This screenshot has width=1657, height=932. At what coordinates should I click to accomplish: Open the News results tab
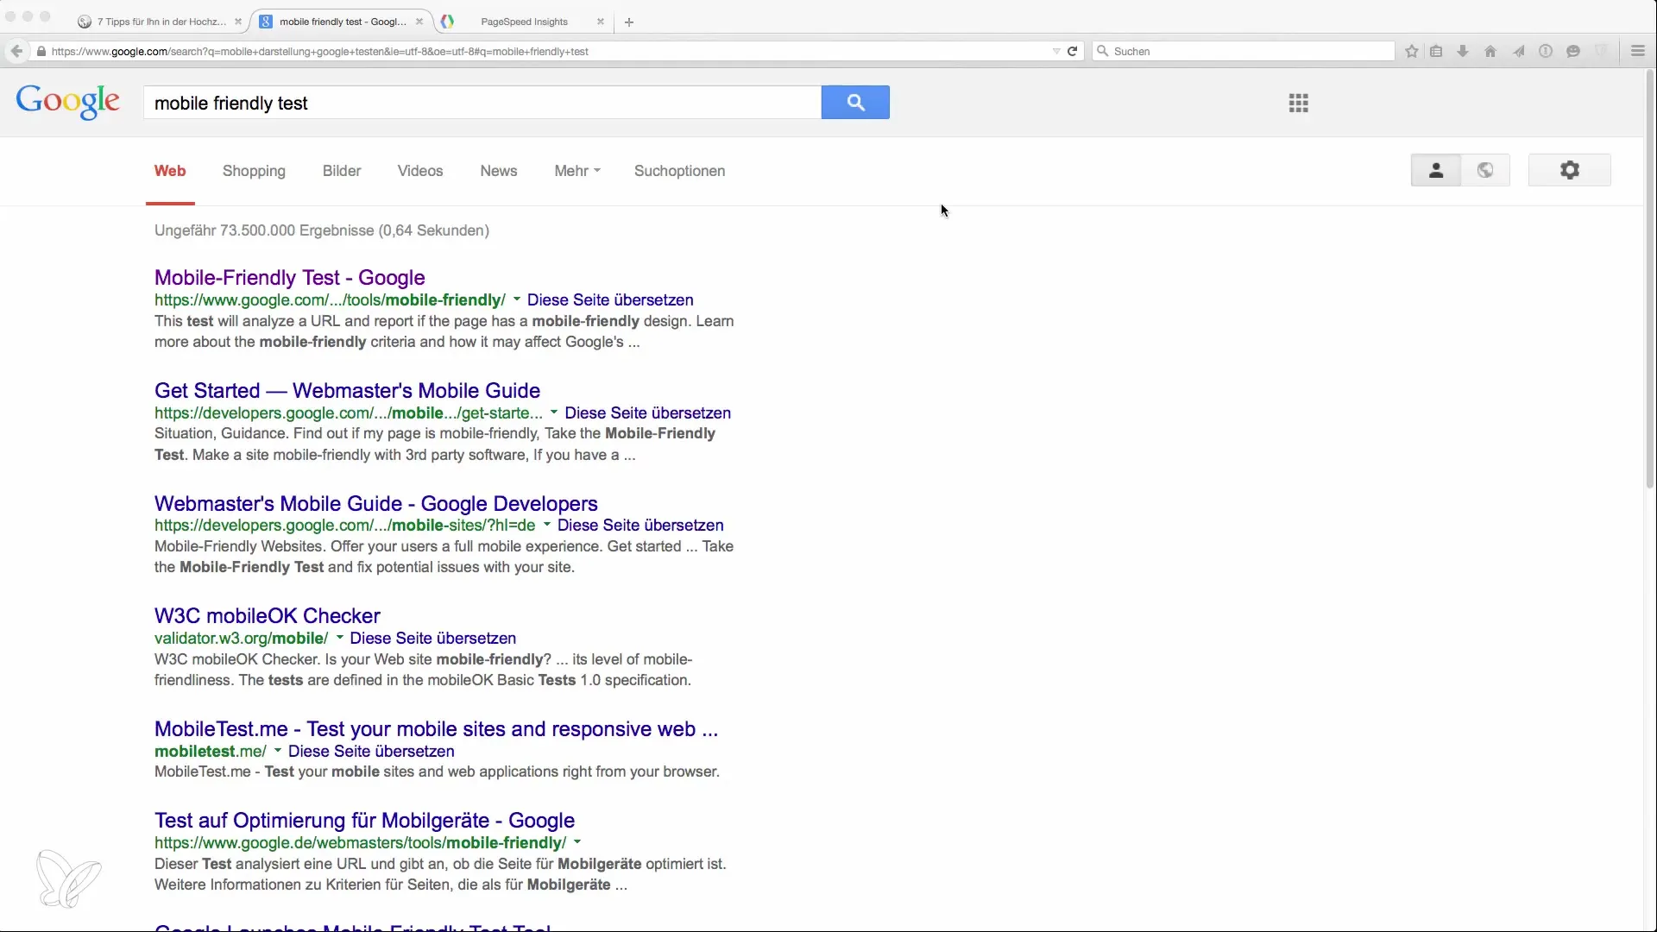499,171
